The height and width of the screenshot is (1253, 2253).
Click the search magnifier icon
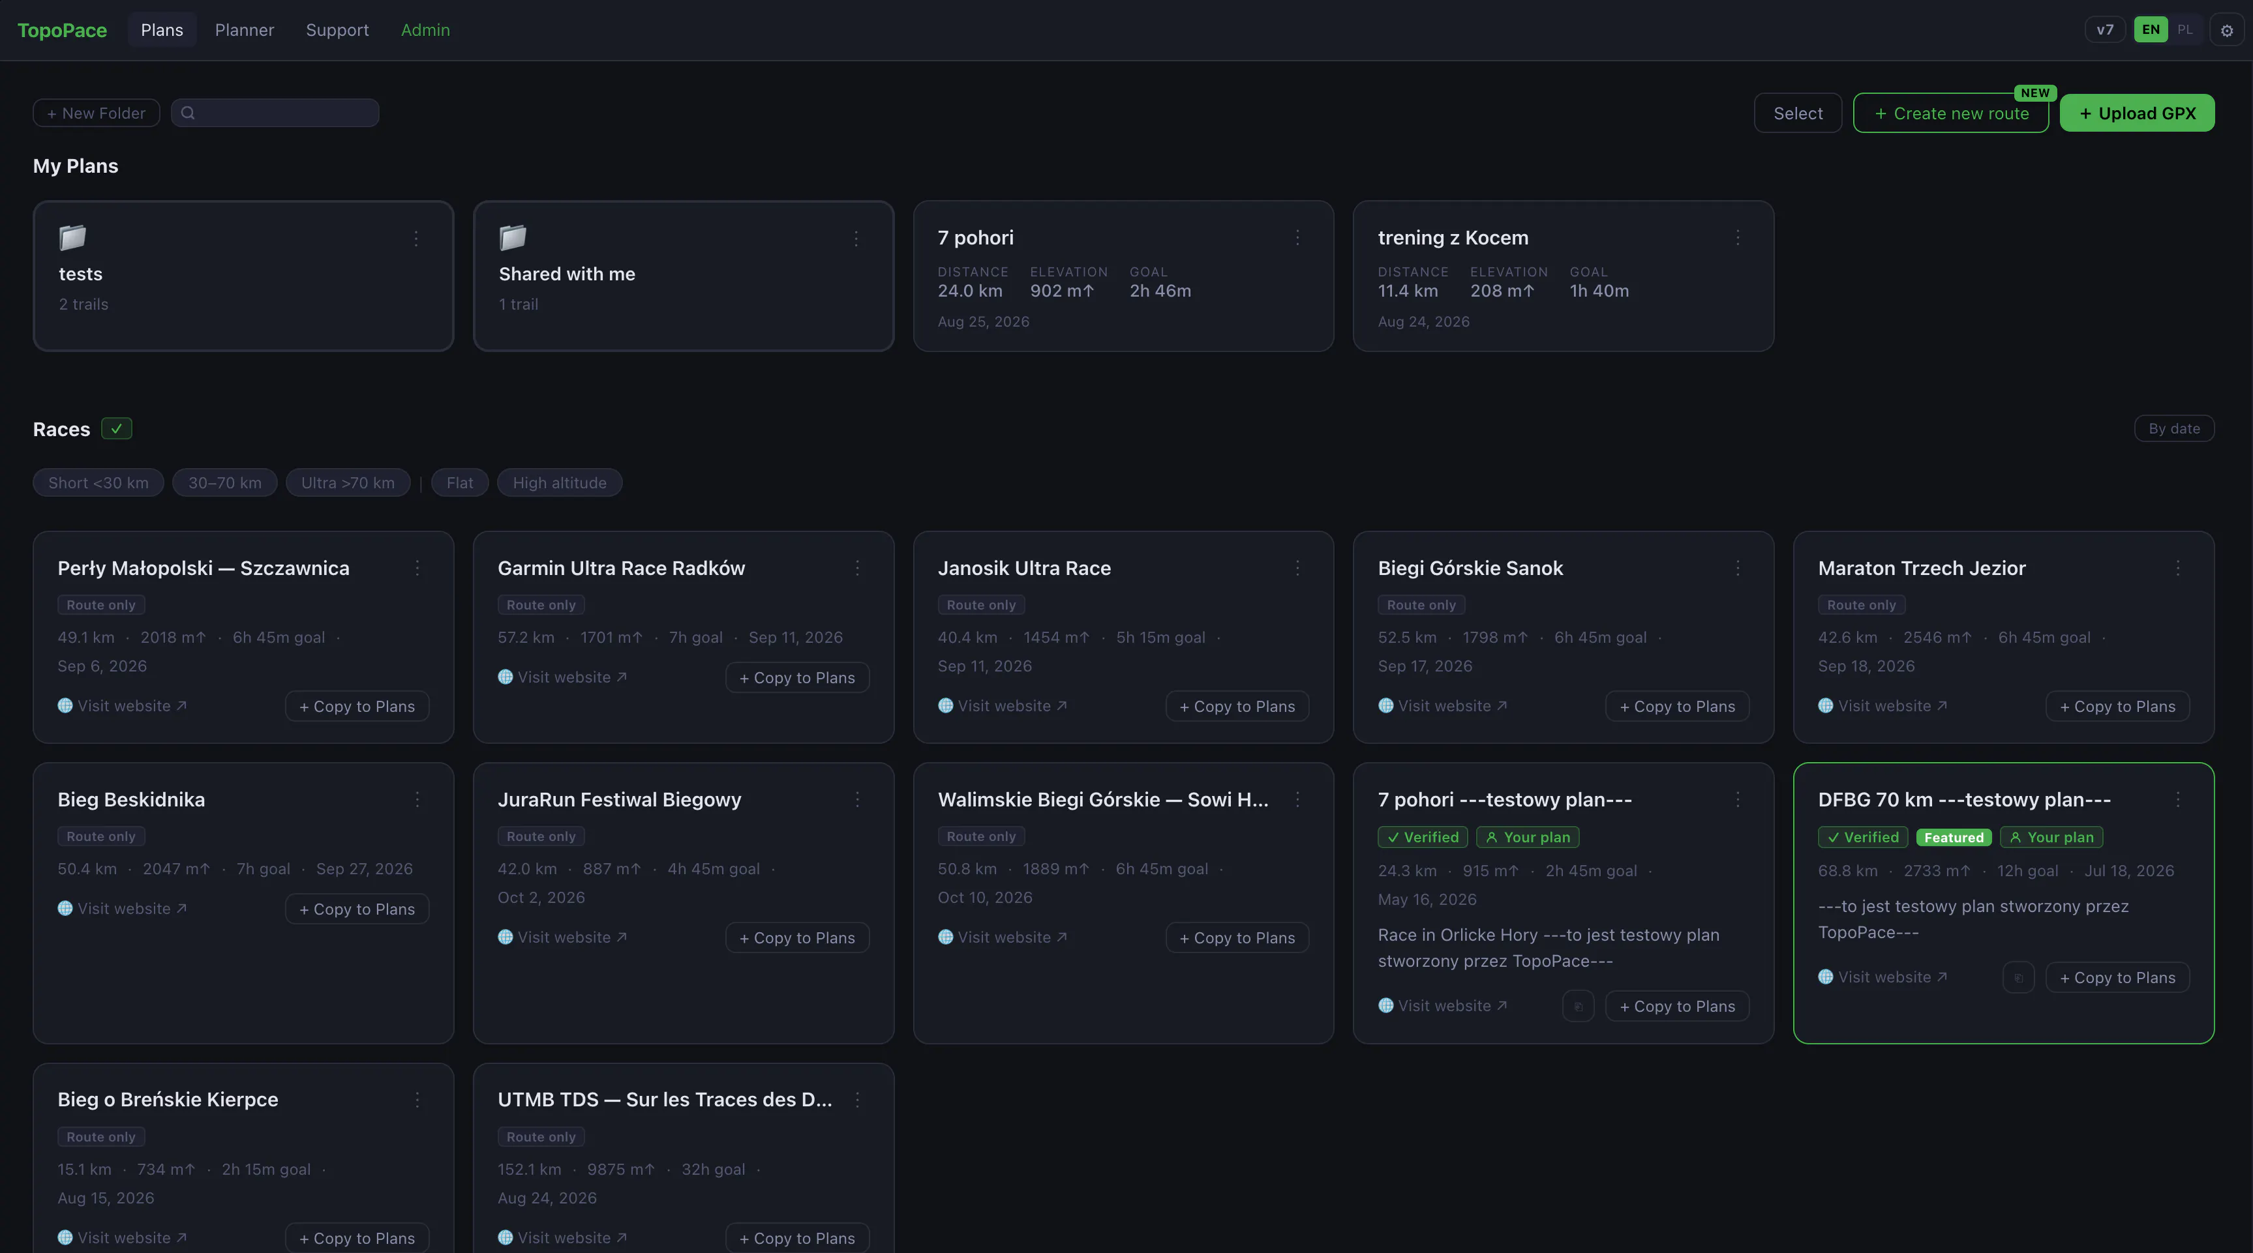pos(188,113)
